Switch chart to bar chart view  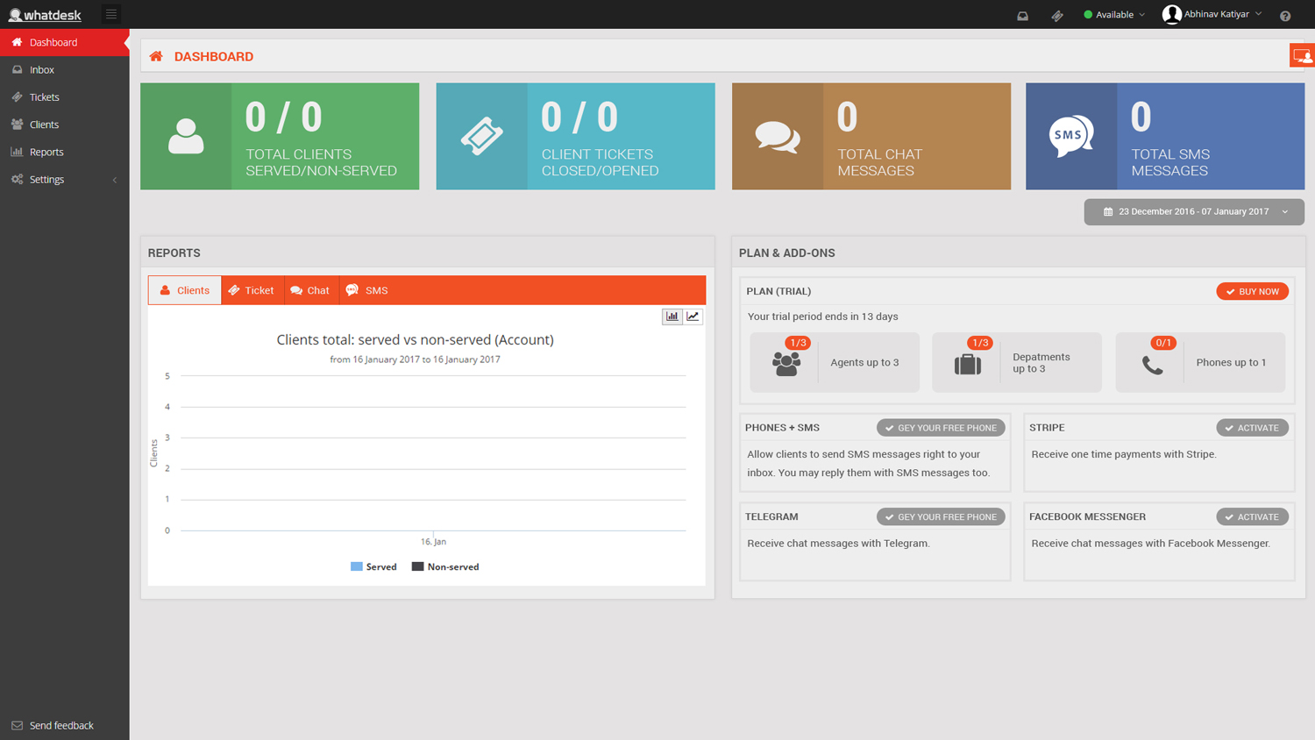tap(672, 317)
